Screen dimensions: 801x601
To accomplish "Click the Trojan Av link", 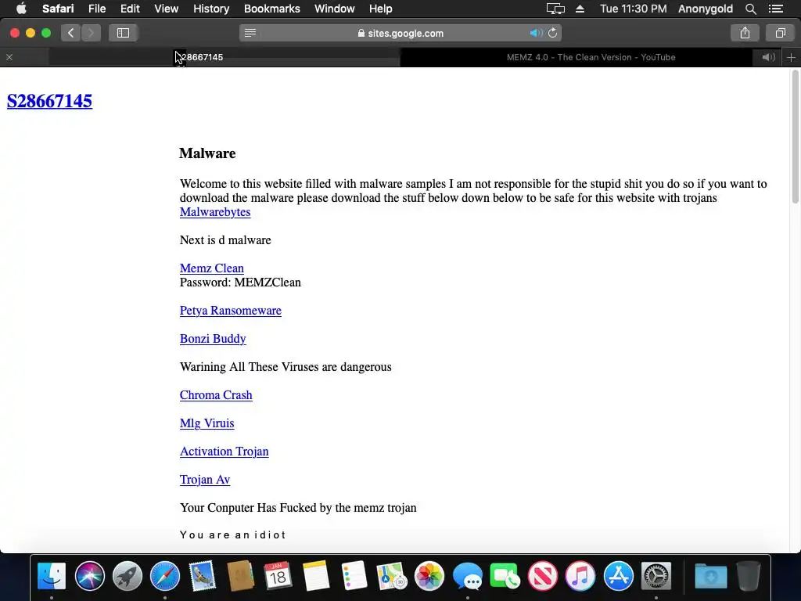I will pyautogui.click(x=205, y=480).
